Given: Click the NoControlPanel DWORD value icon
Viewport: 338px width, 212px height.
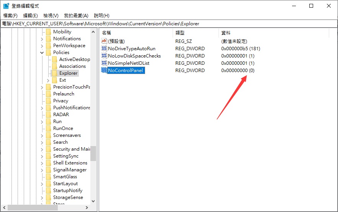Looking at the screenshot, I should 104,70.
